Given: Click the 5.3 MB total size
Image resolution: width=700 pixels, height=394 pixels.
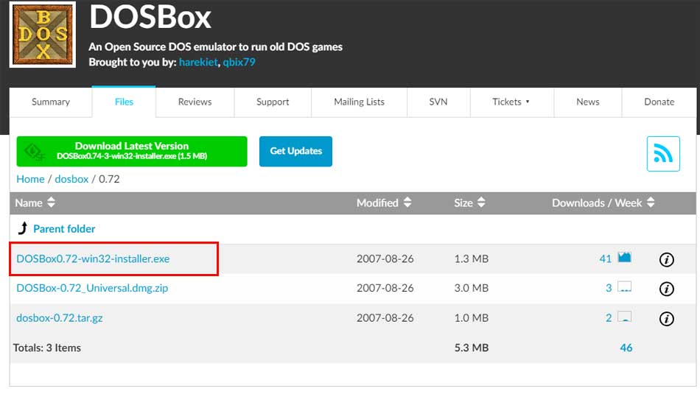Looking at the screenshot, I should coord(471,348).
